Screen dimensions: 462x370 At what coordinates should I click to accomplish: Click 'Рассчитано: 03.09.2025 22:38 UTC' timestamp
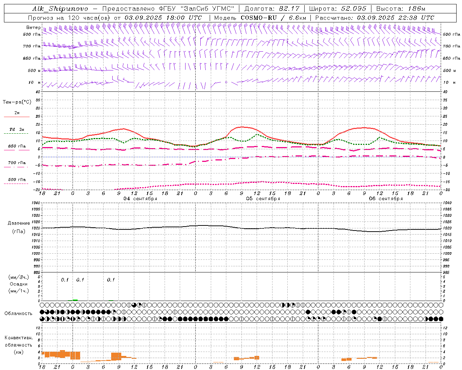(375, 18)
